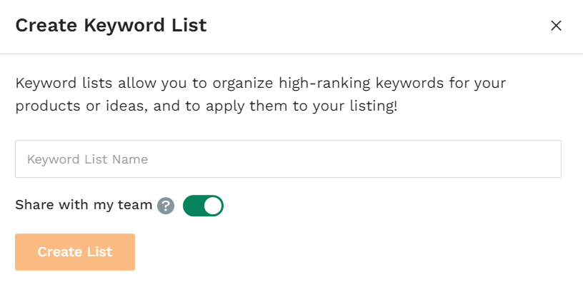Click the 'Keyword List Name' placeholder text
The image size is (583, 287).
pos(87,159)
